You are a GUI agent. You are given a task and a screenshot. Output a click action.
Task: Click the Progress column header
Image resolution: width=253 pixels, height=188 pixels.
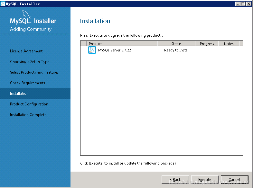tap(207, 43)
